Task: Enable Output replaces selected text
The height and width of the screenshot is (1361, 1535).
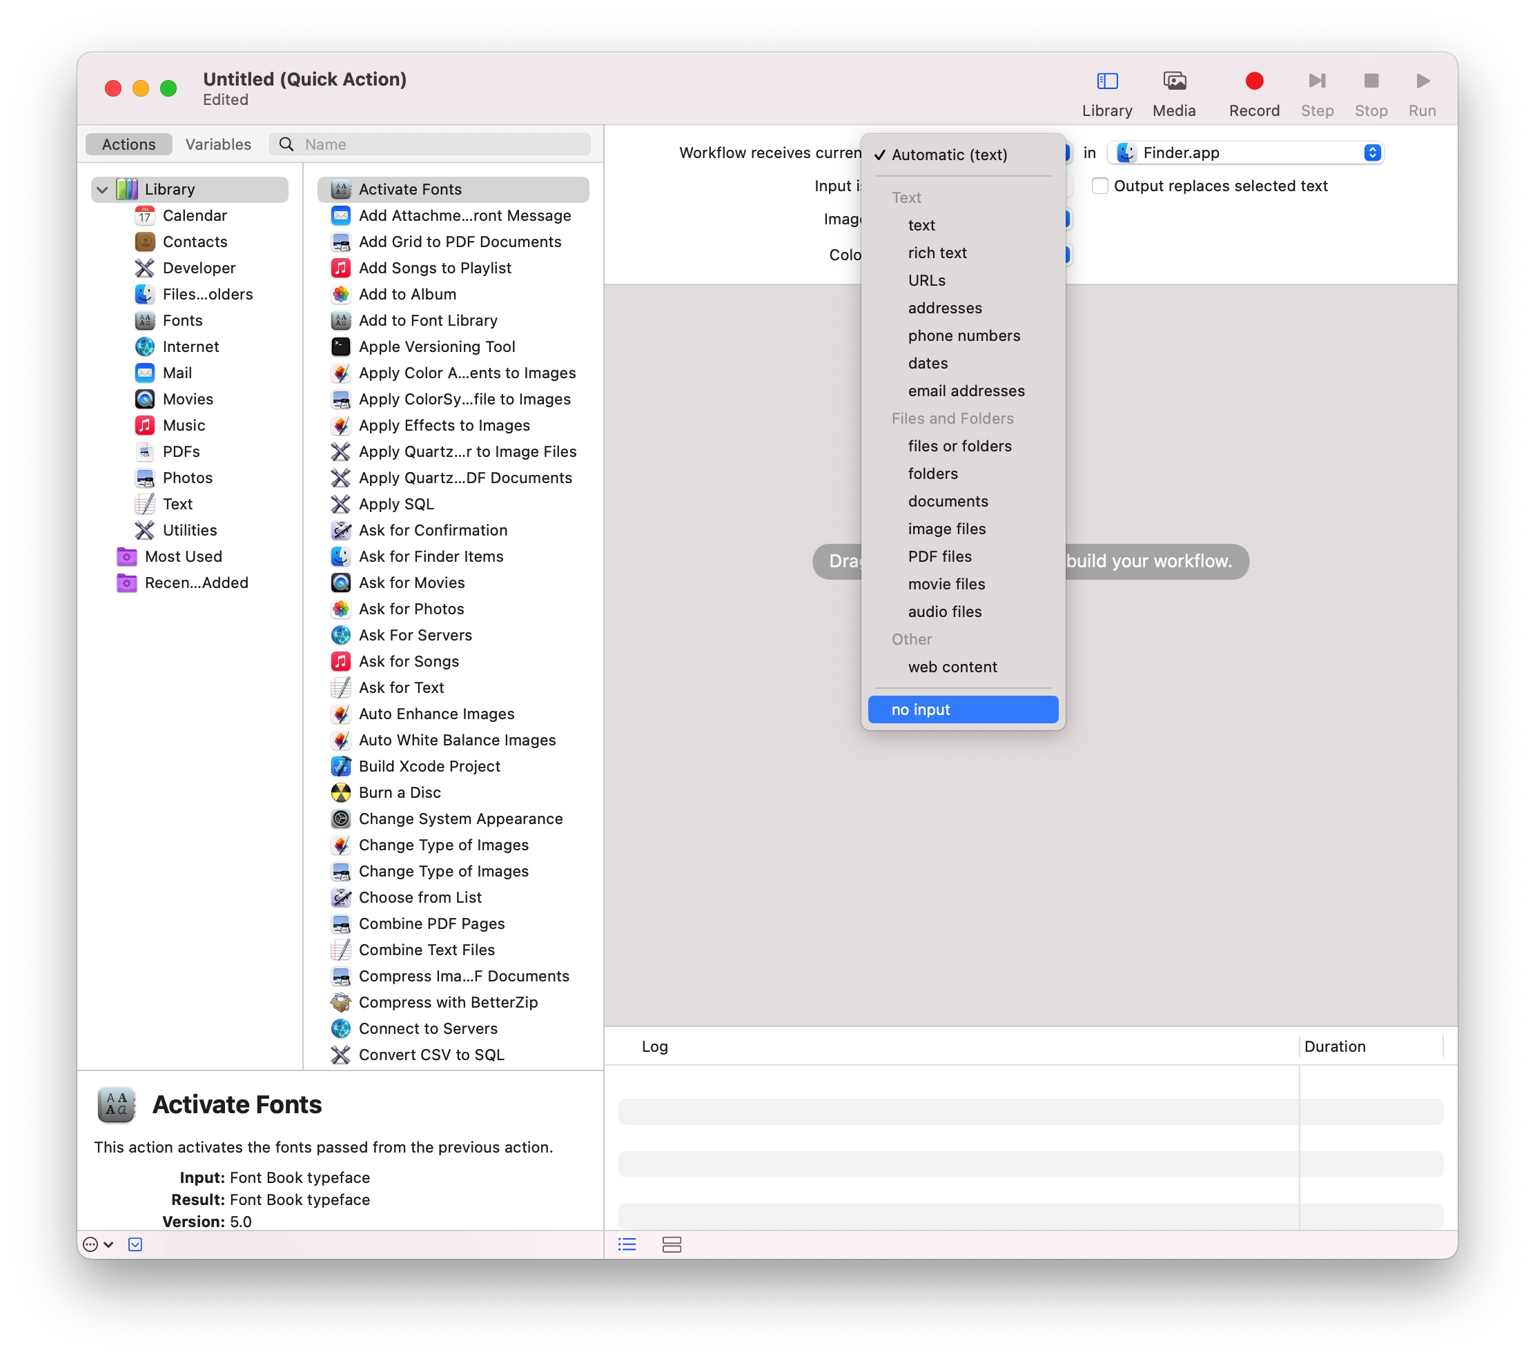Action: click(x=1099, y=186)
